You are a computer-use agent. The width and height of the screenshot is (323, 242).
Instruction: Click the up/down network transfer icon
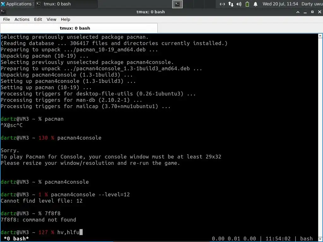tap(231, 4)
